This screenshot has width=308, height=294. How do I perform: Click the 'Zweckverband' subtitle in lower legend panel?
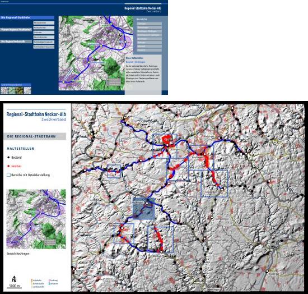[53, 120]
